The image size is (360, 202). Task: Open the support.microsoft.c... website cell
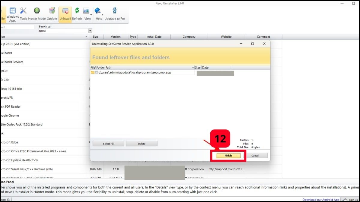pos(226,169)
